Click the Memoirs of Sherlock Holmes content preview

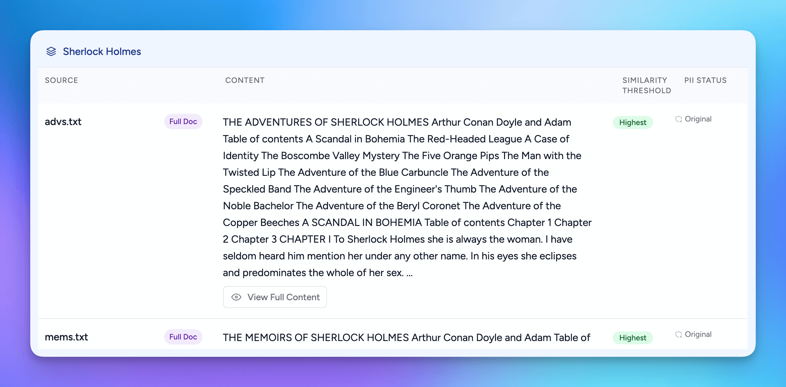(407, 337)
